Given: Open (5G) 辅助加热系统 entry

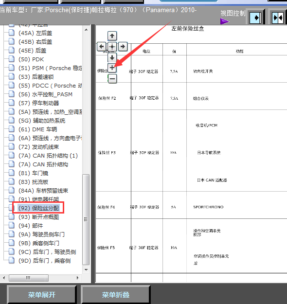Looking at the screenshot, I should tap(42, 121).
